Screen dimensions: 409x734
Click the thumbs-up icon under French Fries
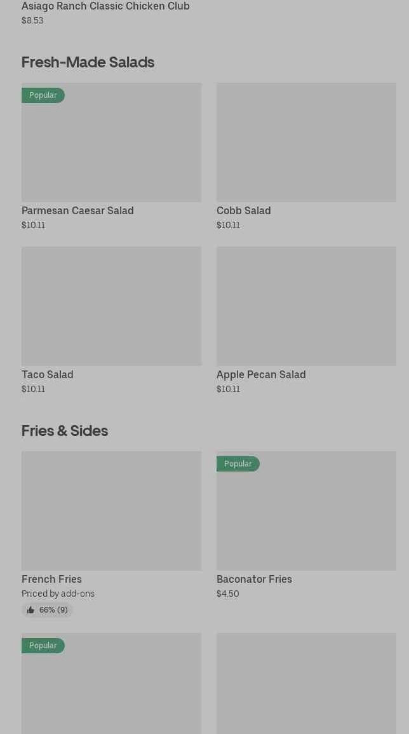(30, 610)
